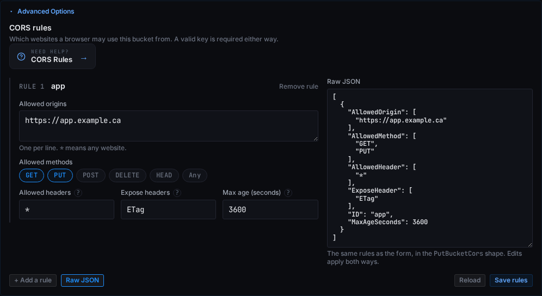Viewport: 542px width, 296px height.
Task: Toggle the PUT method chip
Action: [x=60, y=175]
